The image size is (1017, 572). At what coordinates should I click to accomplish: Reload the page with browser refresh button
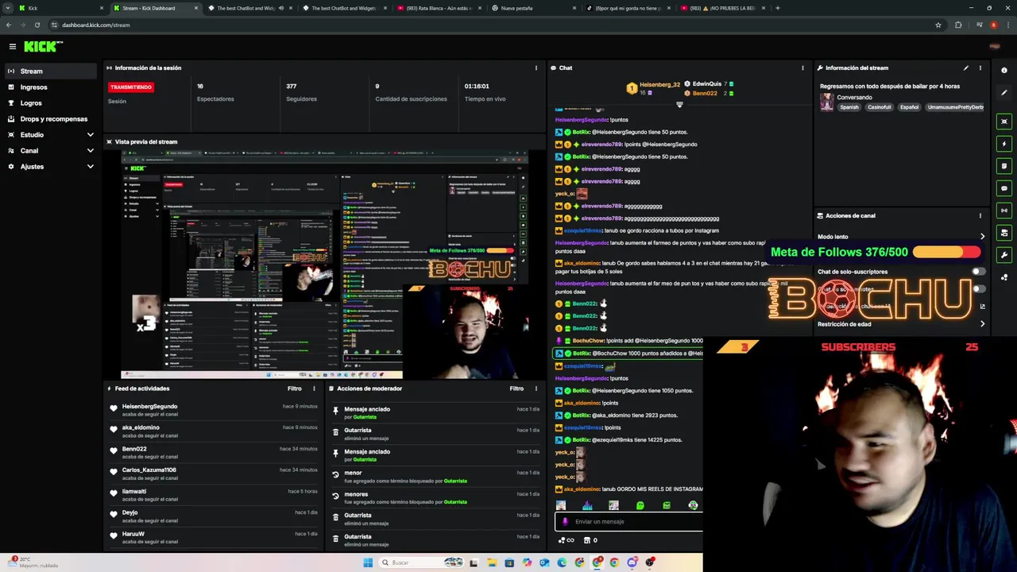37,25
